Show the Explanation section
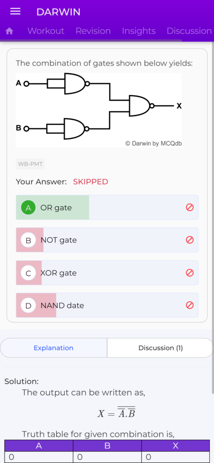The image size is (214, 463). point(53,348)
